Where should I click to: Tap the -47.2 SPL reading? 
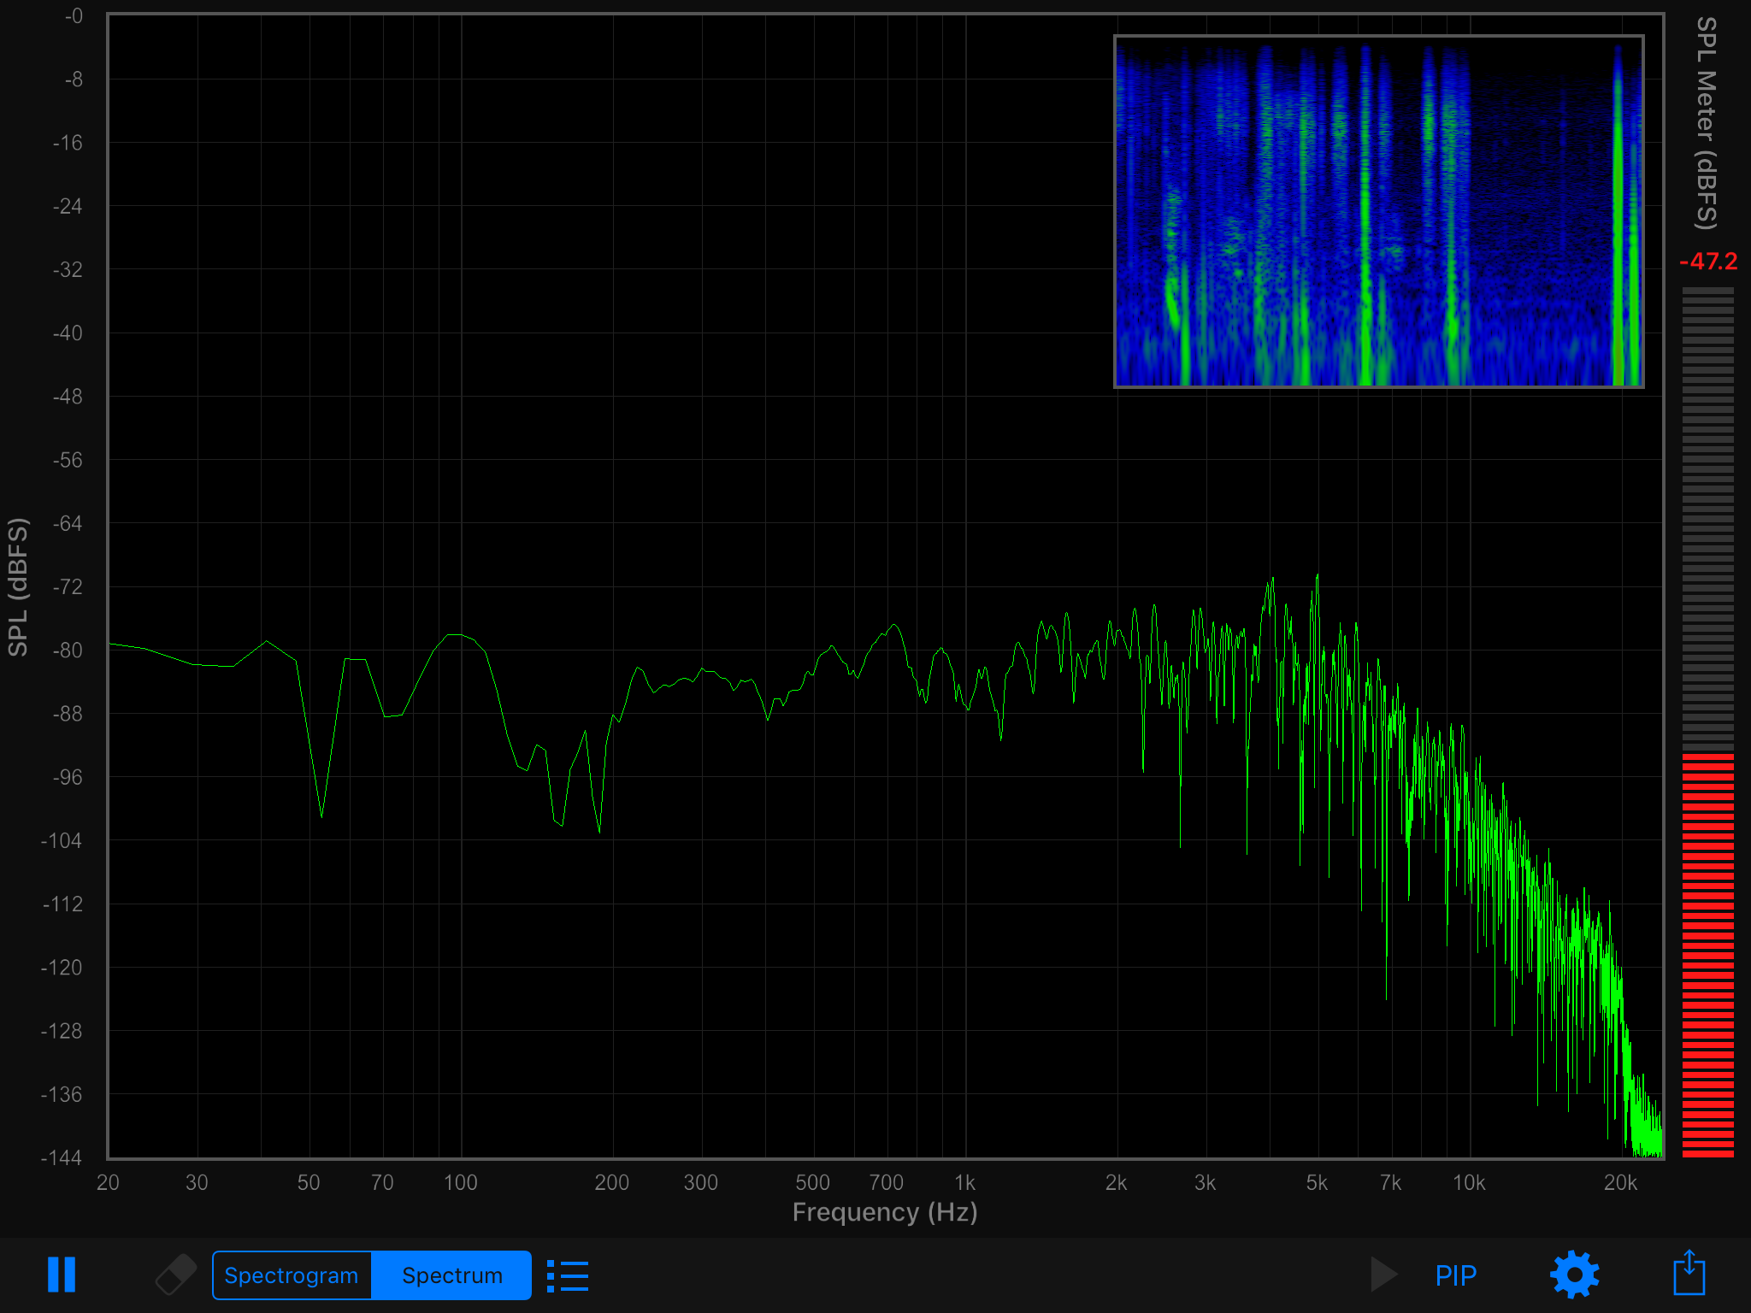(1707, 262)
